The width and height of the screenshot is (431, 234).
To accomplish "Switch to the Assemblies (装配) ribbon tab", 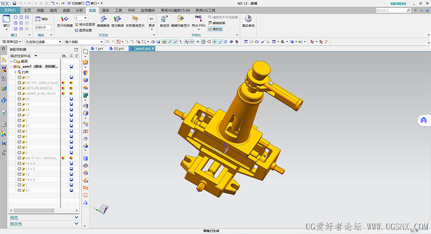I will point(41,11).
